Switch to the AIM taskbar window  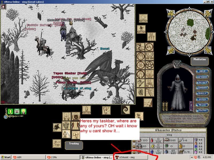[x=29, y=157]
